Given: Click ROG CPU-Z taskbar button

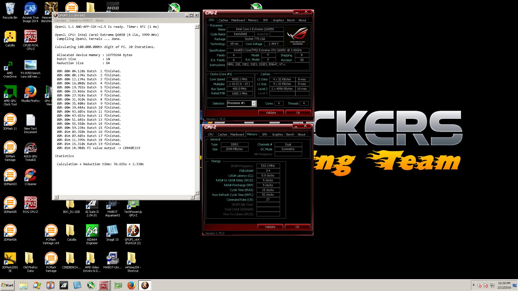Looking at the screenshot, I should pyautogui.click(x=104, y=285).
